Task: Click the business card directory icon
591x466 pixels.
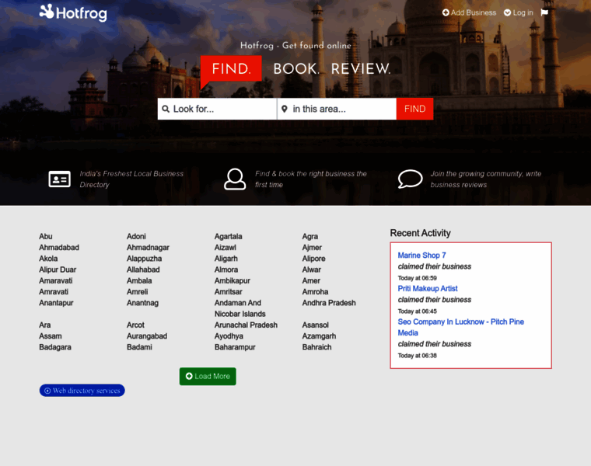Action: (x=60, y=179)
